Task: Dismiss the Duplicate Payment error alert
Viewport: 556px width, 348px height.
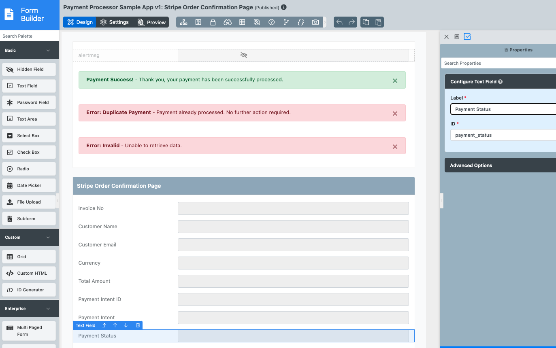Action: tap(395, 114)
